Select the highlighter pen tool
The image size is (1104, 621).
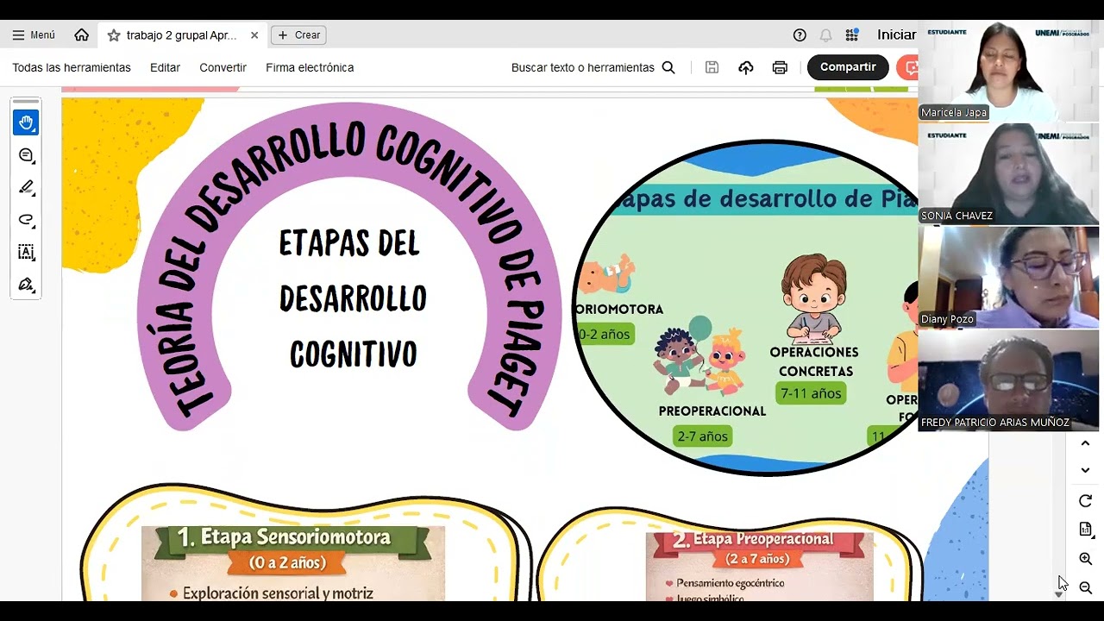tap(26, 187)
